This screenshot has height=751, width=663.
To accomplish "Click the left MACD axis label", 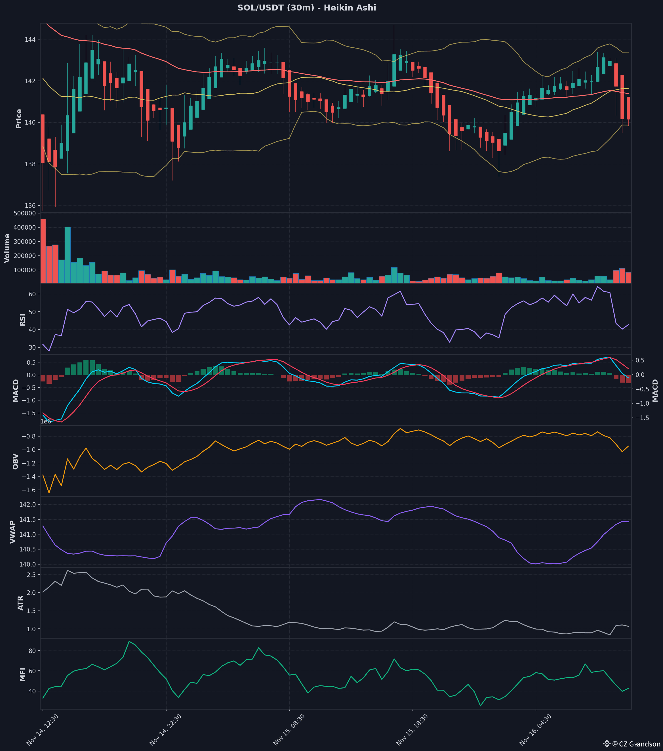I will pos(15,391).
